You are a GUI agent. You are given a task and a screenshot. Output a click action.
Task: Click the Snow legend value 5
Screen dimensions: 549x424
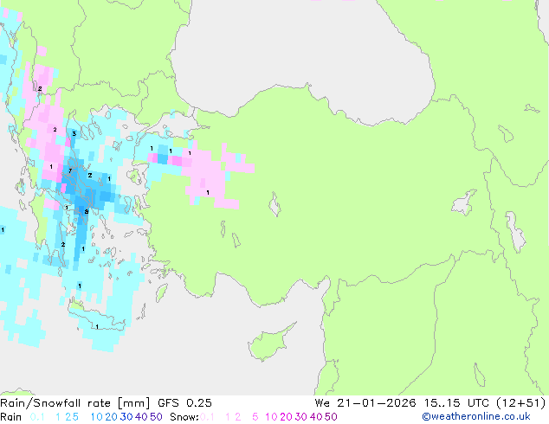coord(255,417)
